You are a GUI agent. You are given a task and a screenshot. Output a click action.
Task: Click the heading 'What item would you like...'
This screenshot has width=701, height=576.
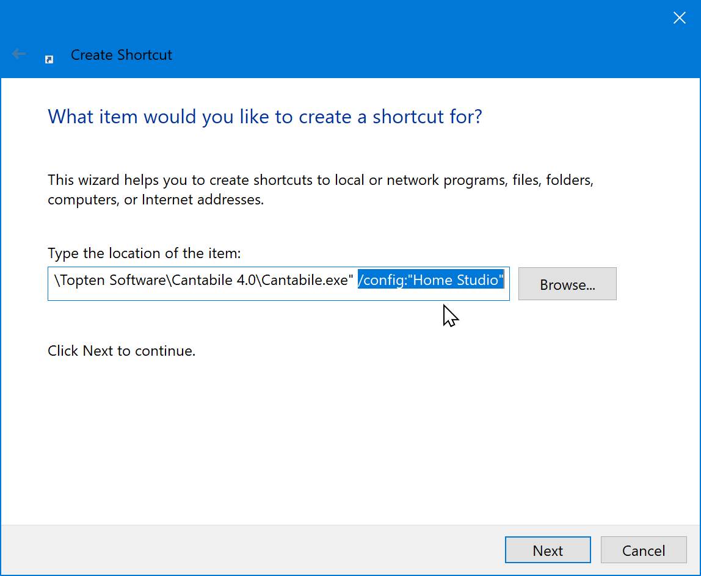tap(265, 117)
